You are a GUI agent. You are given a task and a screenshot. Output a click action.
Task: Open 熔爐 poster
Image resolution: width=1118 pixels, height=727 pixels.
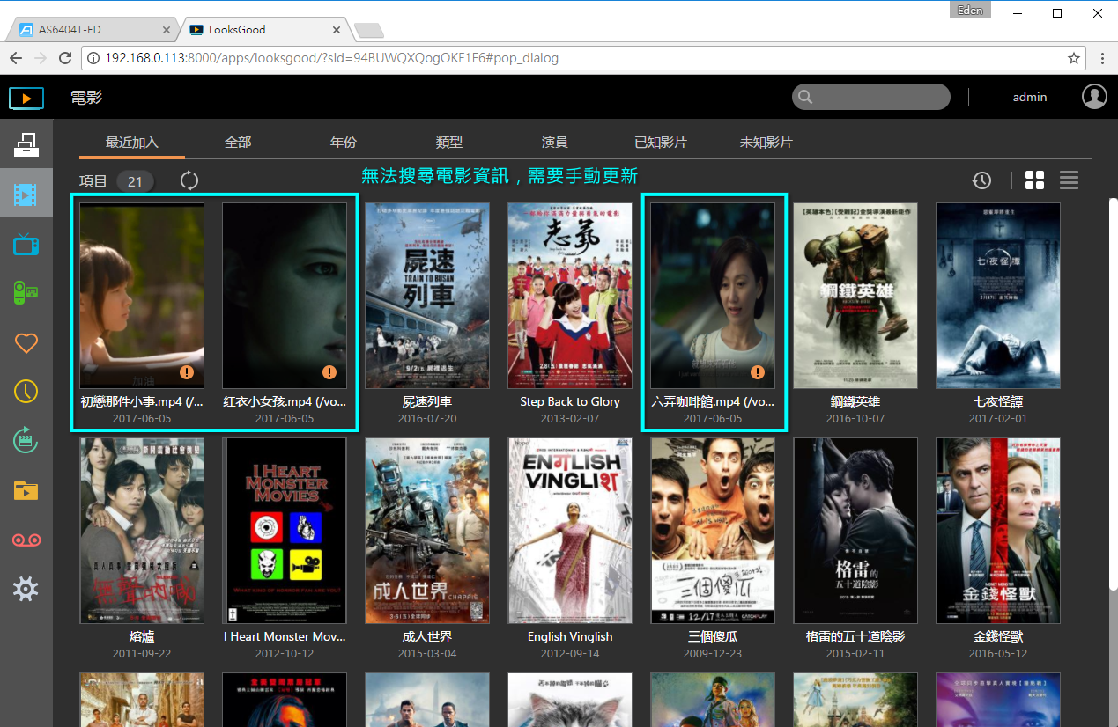tap(142, 531)
